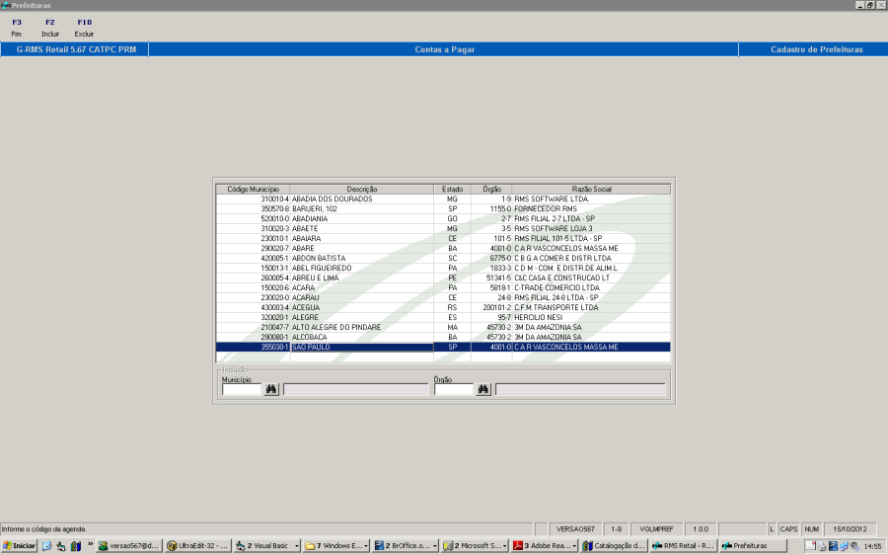Click RMS SOFTWARE LTDA. razão social cell
The image size is (888, 555).
591,198
